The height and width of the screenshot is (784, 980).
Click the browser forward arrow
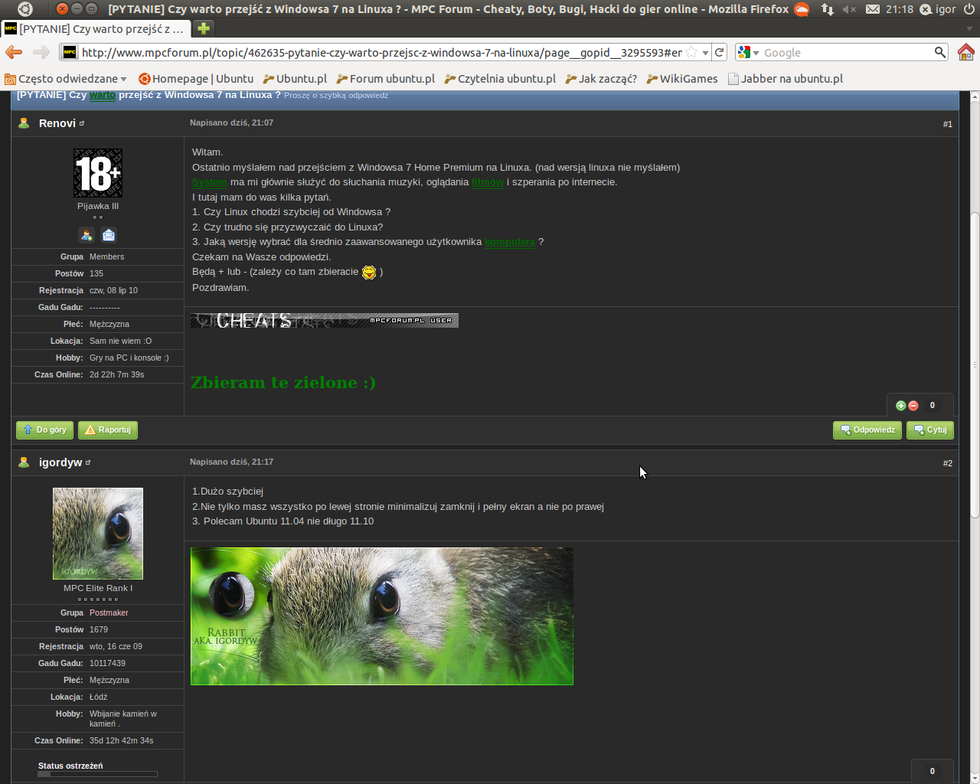(41, 52)
